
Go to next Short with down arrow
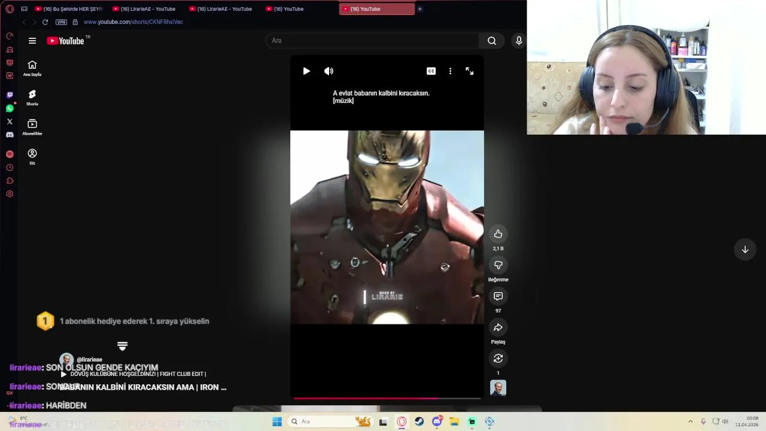[x=745, y=250]
